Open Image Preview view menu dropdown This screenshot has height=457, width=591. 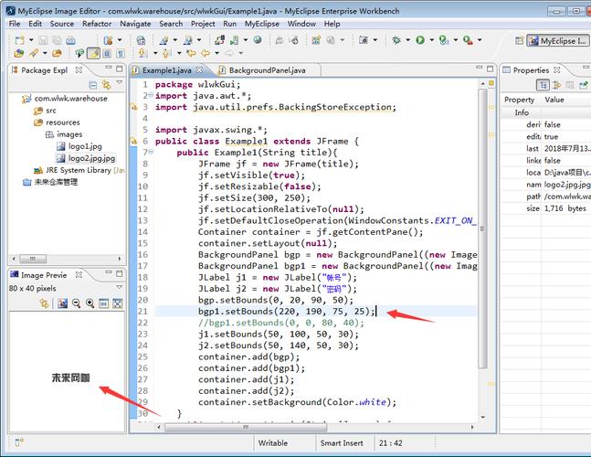118,288
